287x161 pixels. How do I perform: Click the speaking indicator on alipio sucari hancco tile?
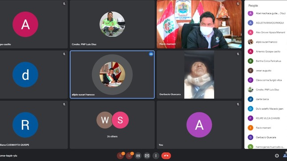pyautogui.click(x=151, y=54)
